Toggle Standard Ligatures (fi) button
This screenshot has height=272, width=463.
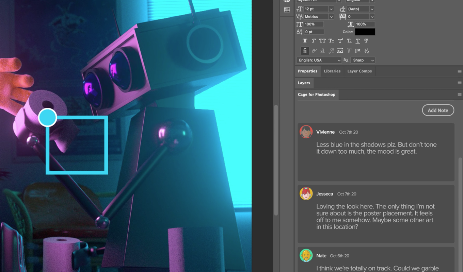[305, 51]
